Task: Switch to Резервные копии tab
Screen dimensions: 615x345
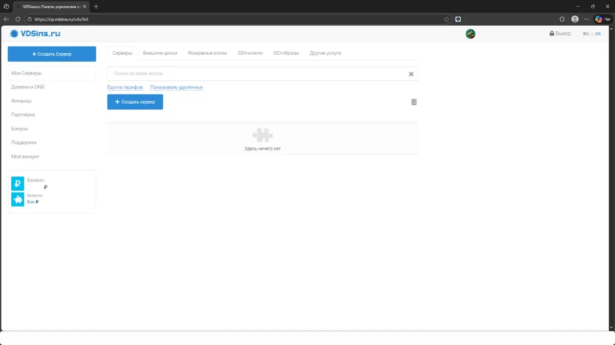Action: [207, 53]
